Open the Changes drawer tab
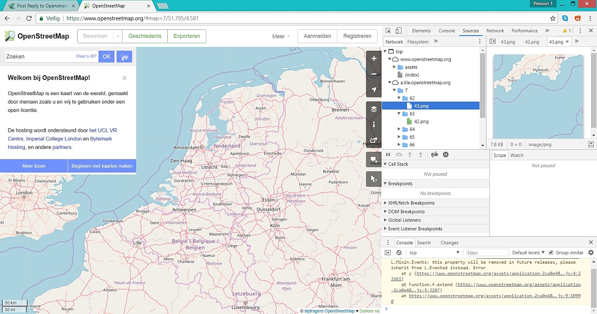The height and width of the screenshot is (314, 597). [449, 242]
